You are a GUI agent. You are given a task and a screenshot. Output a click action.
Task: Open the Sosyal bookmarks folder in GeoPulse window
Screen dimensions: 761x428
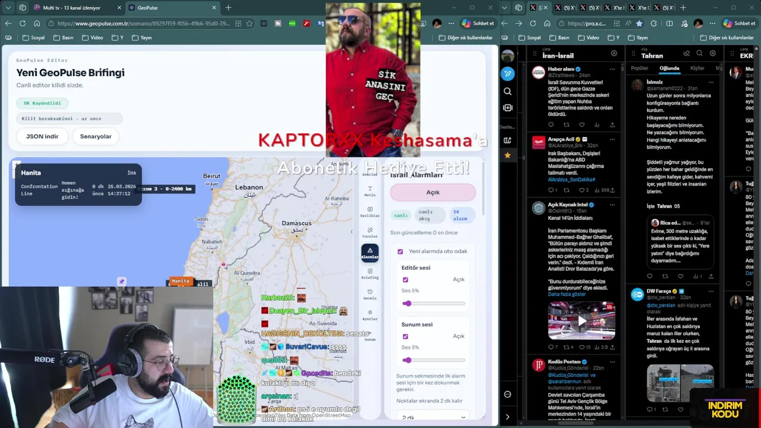(33, 37)
